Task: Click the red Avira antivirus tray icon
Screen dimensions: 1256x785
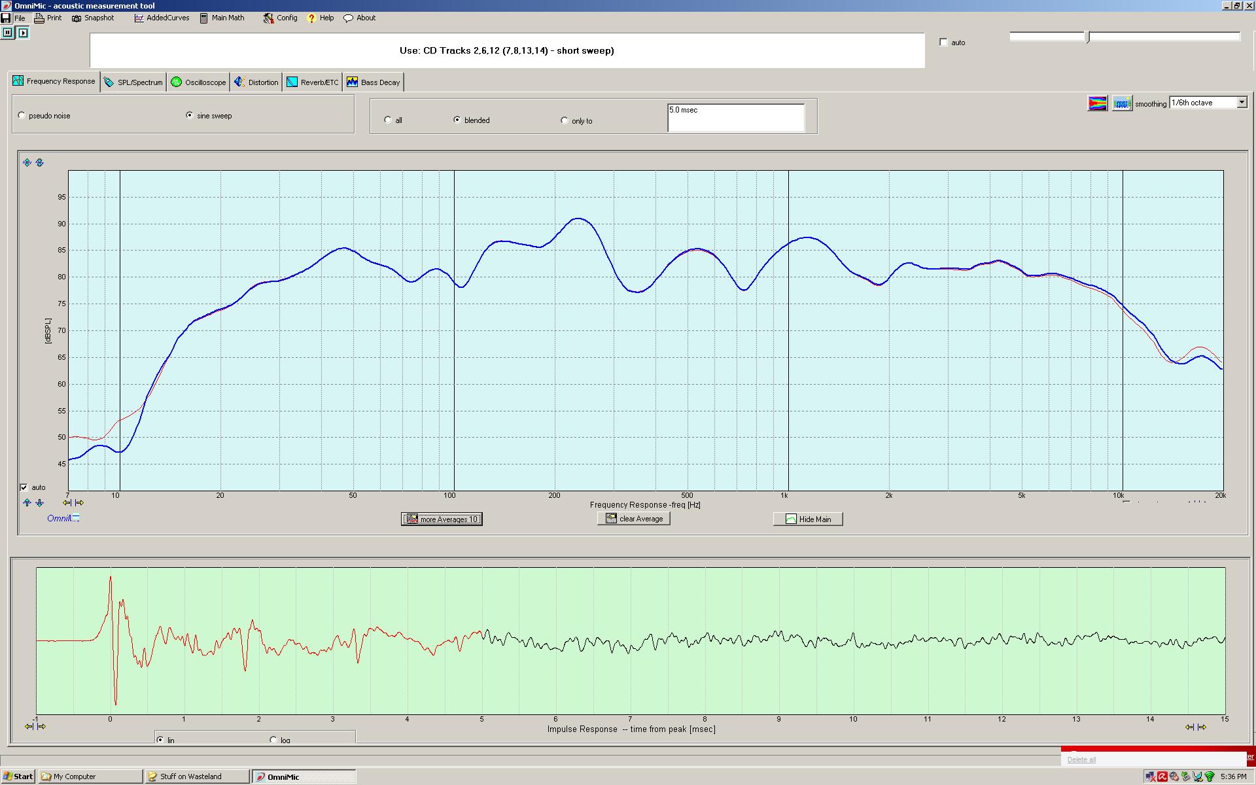Action: 1162,776
